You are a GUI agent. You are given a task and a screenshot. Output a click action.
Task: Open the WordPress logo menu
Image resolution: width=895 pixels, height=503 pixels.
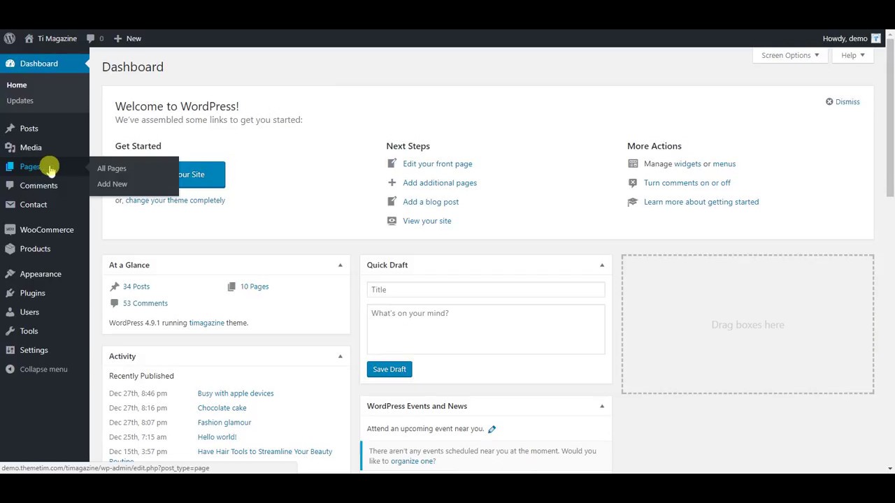[10, 38]
